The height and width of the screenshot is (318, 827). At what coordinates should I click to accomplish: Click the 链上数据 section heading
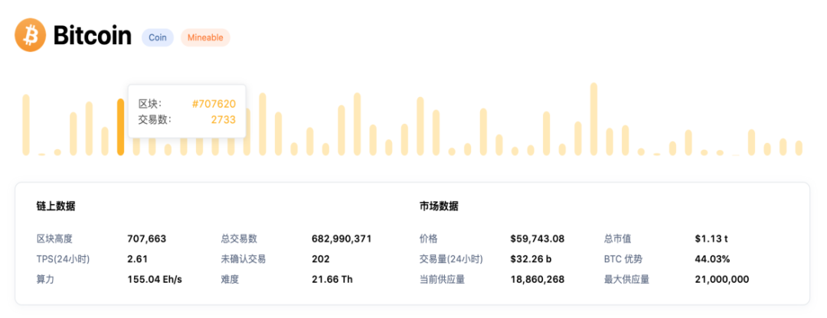pos(56,206)
